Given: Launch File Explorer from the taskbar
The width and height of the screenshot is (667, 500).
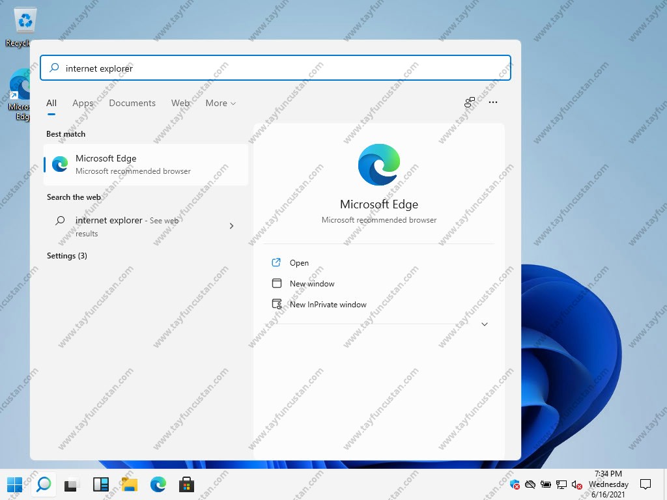Looking at the screenshot, I should click(x=130, y=484).
